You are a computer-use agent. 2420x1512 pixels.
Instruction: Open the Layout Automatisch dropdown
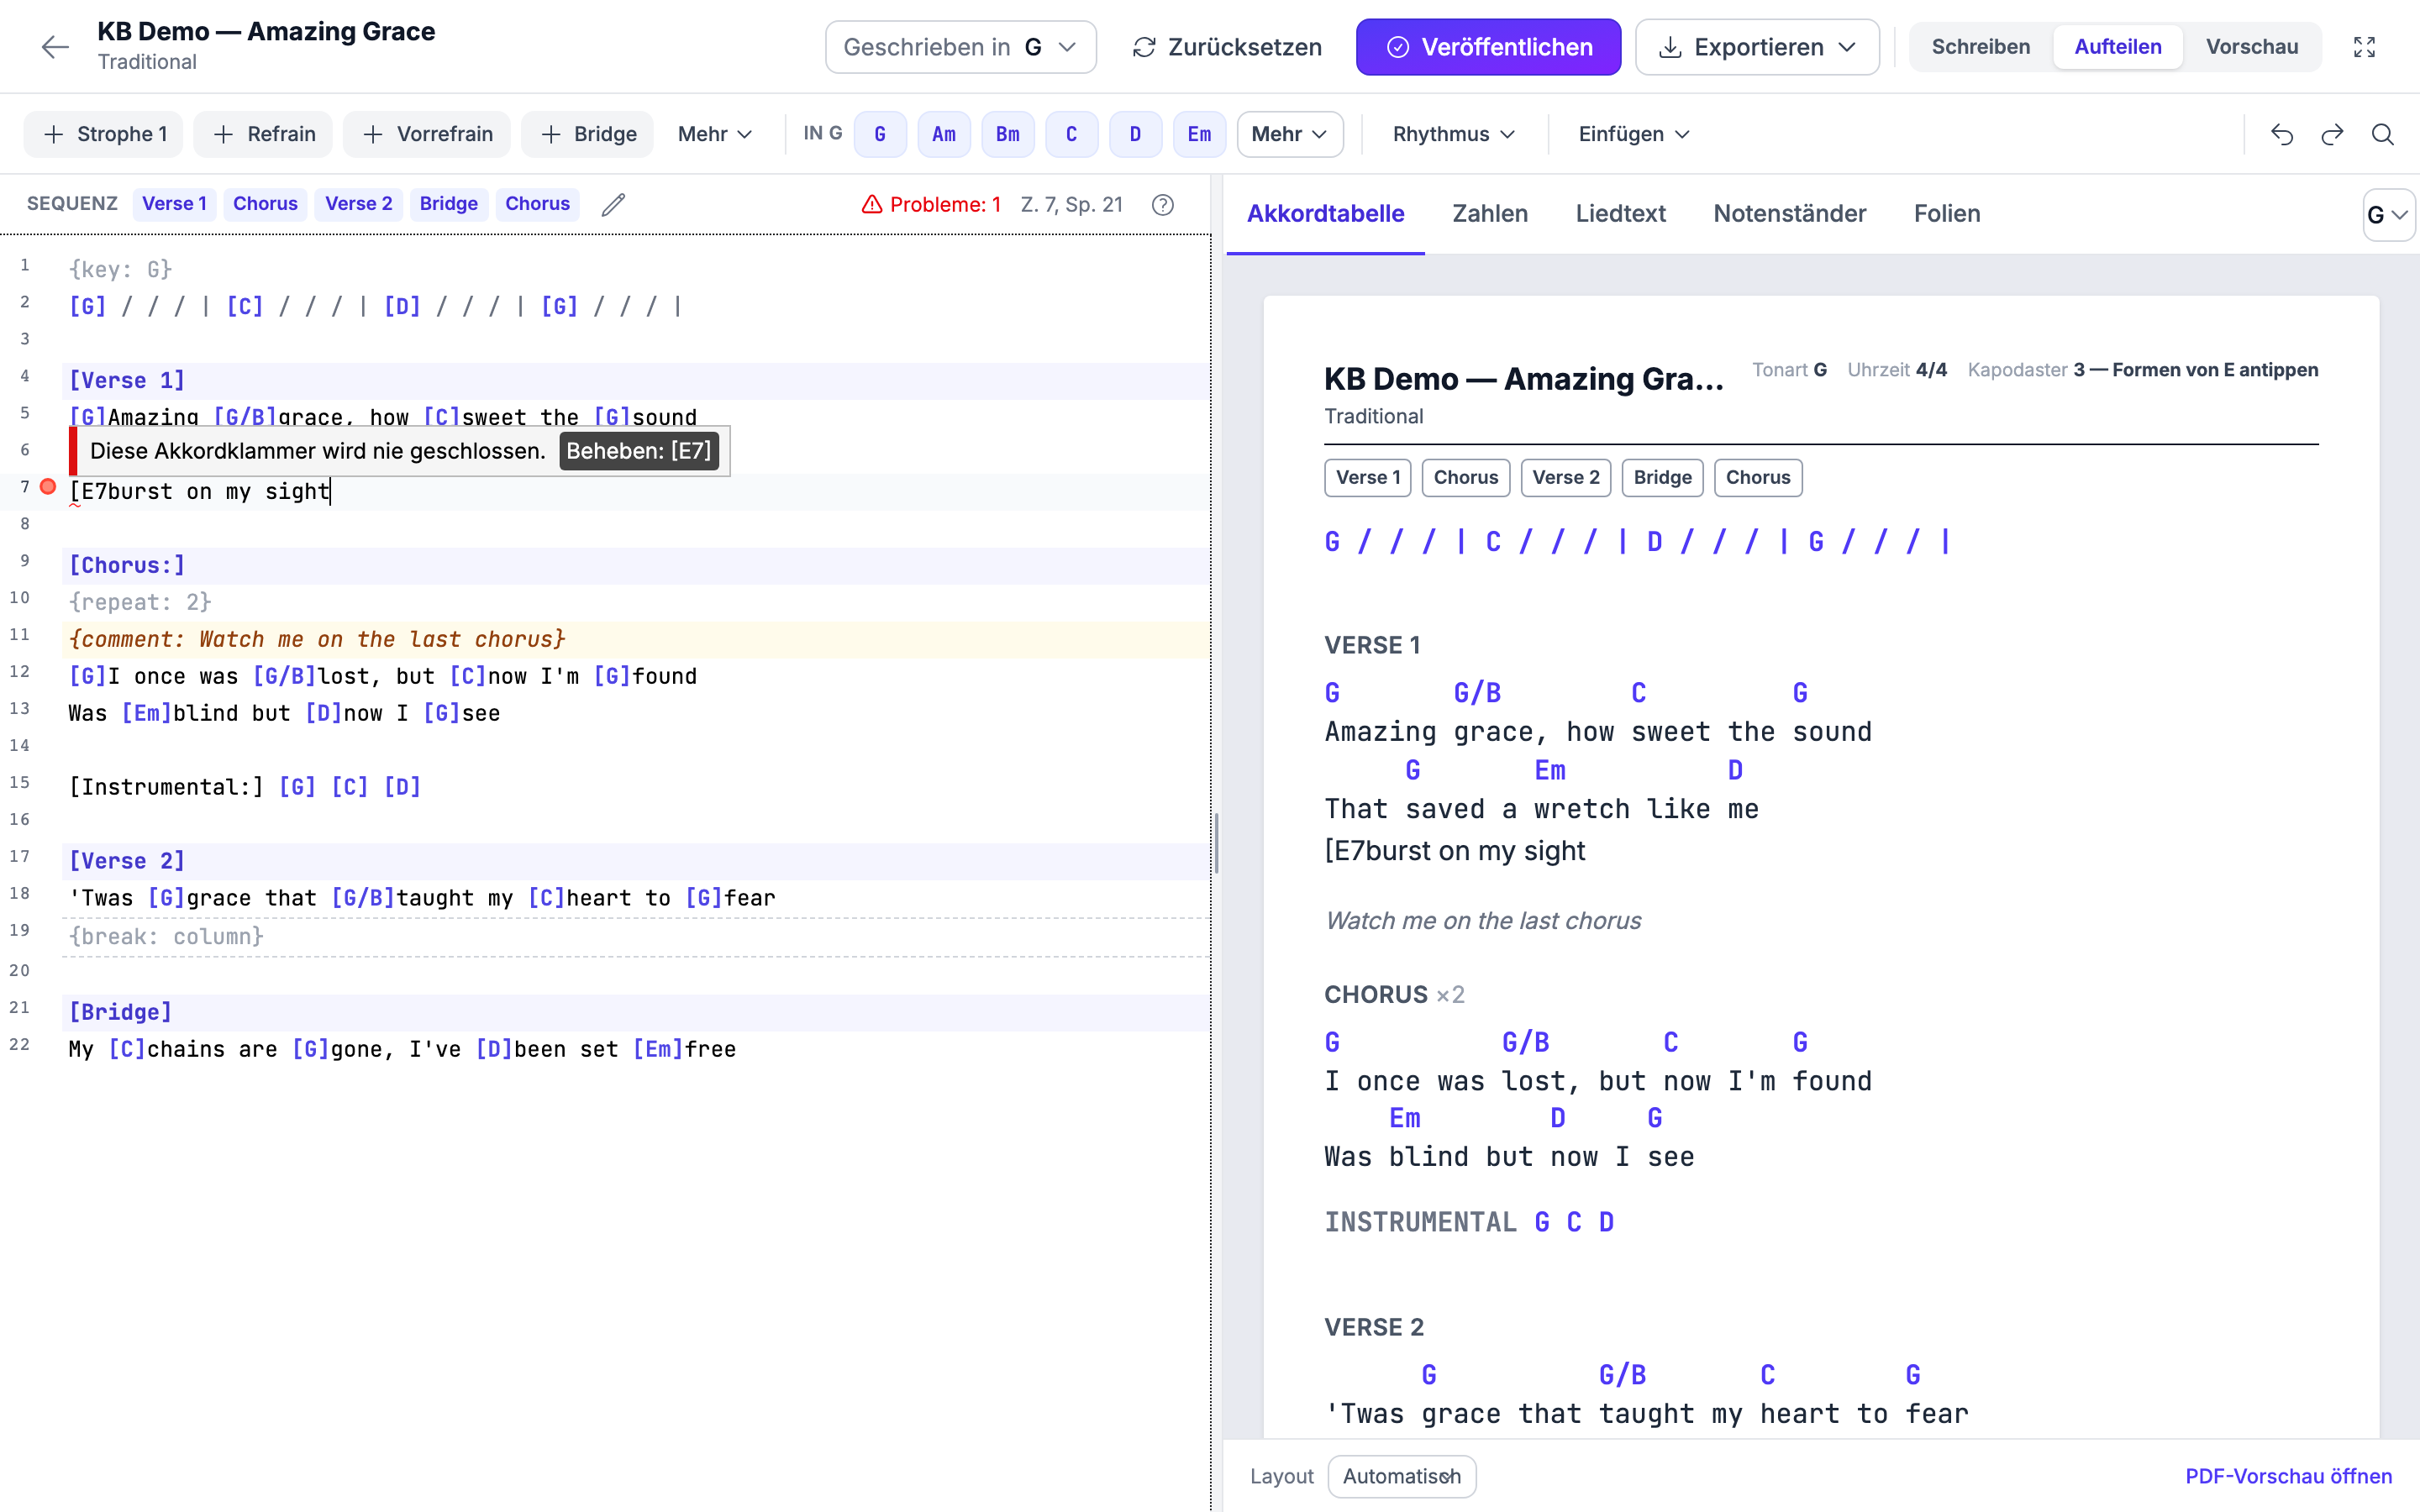coord(1401,1476)
